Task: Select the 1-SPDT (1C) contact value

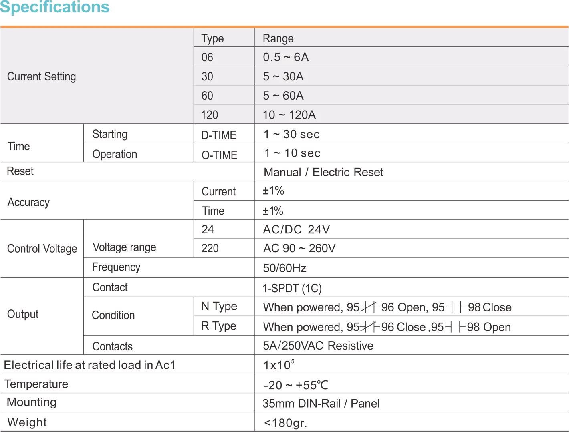Action: point(292,288)
